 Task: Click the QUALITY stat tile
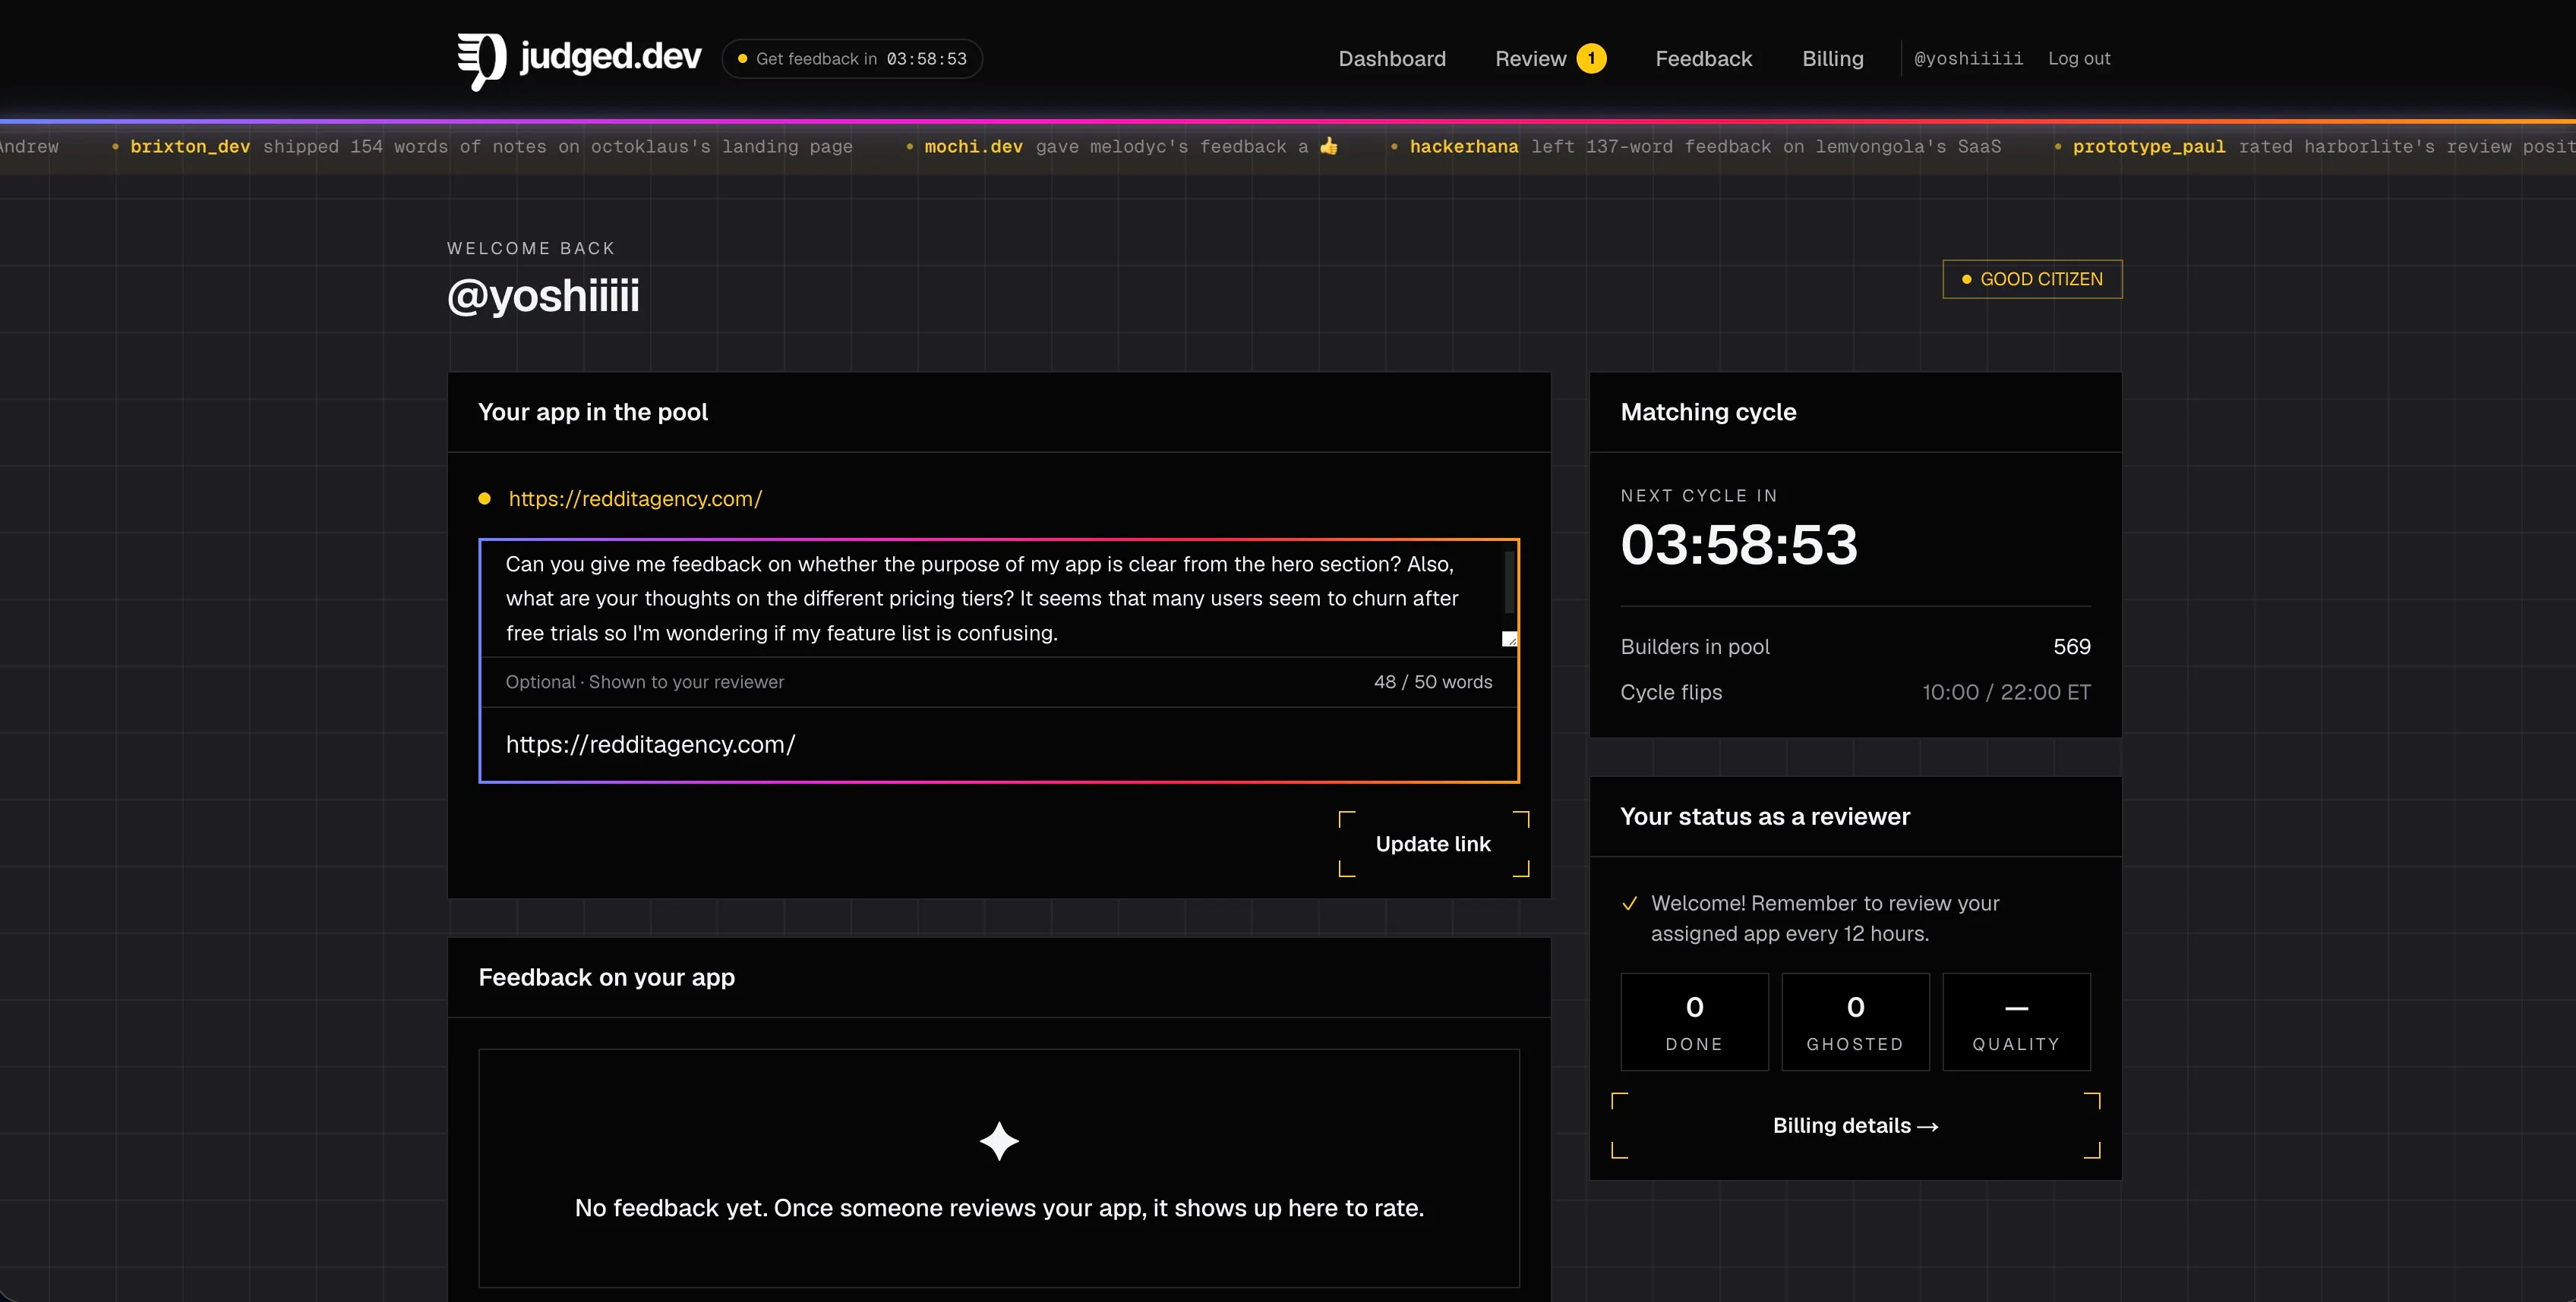(2016, 1022)
